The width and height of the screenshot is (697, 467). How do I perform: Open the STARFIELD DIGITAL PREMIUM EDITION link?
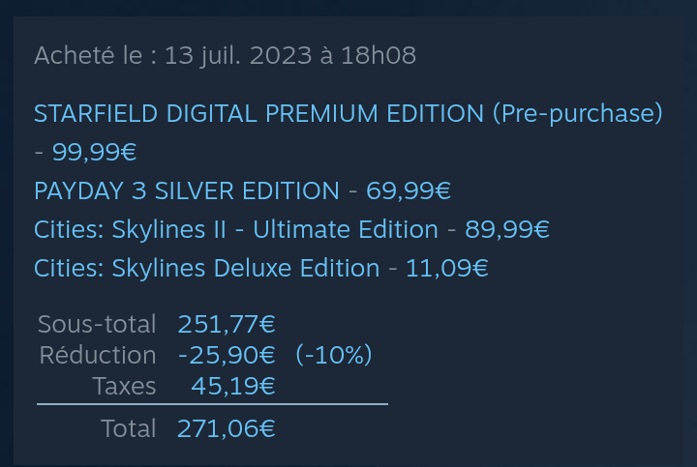pyautogui.click(x=258, y=113)
